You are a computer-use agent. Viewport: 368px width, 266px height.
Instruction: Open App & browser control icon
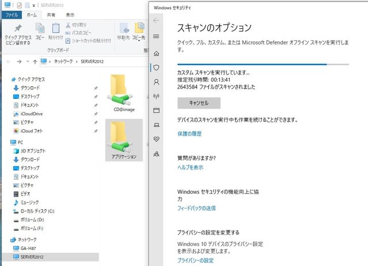(x=156, y=110)
